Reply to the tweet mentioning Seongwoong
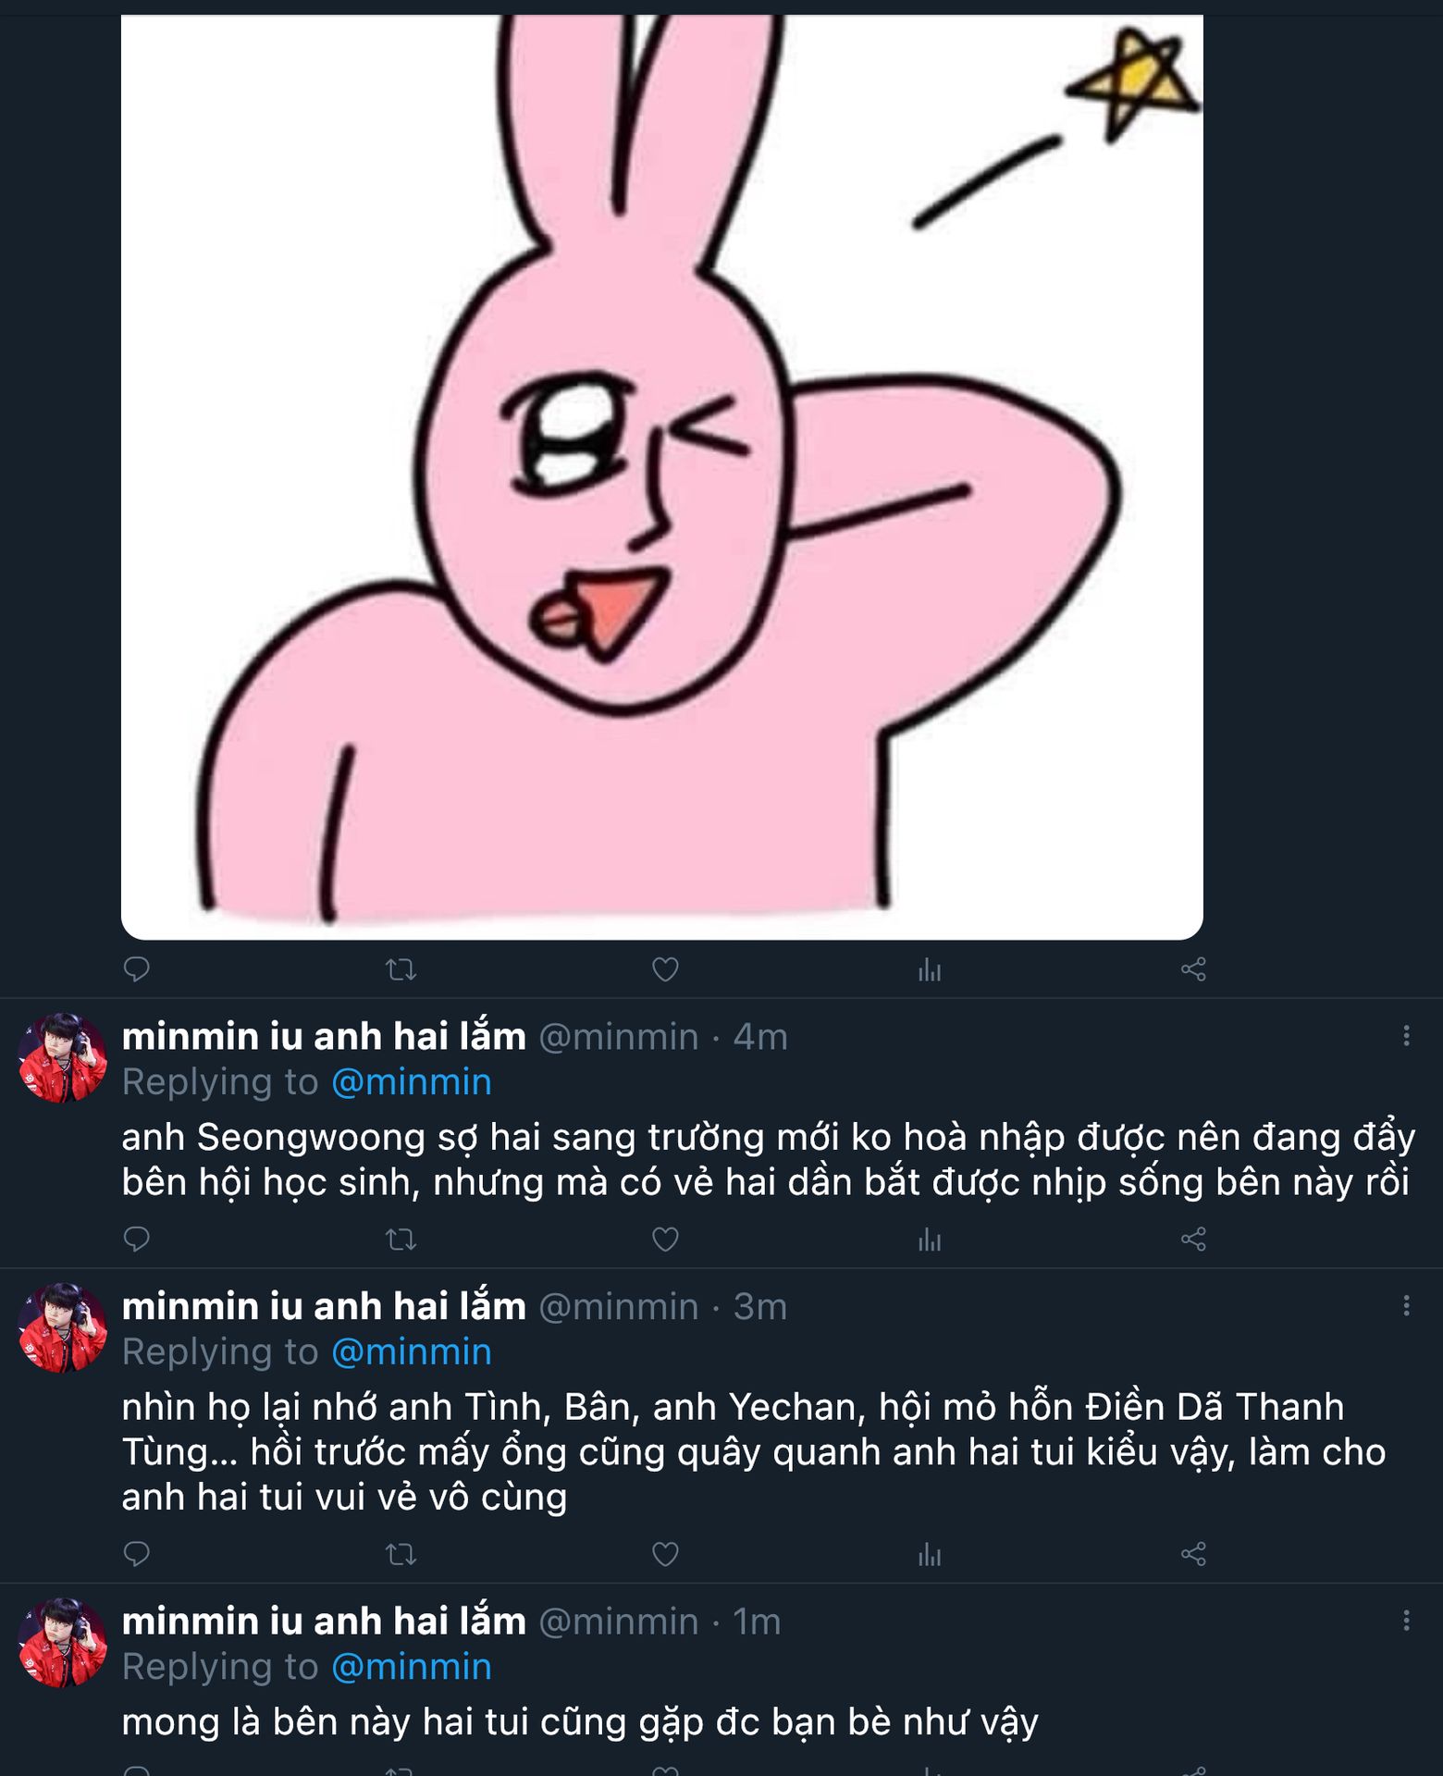Viewport: 1443px width, 1776px height. click(137, 1239)
